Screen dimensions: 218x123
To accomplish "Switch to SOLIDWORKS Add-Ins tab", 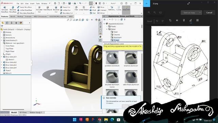I will coord(58,16).
